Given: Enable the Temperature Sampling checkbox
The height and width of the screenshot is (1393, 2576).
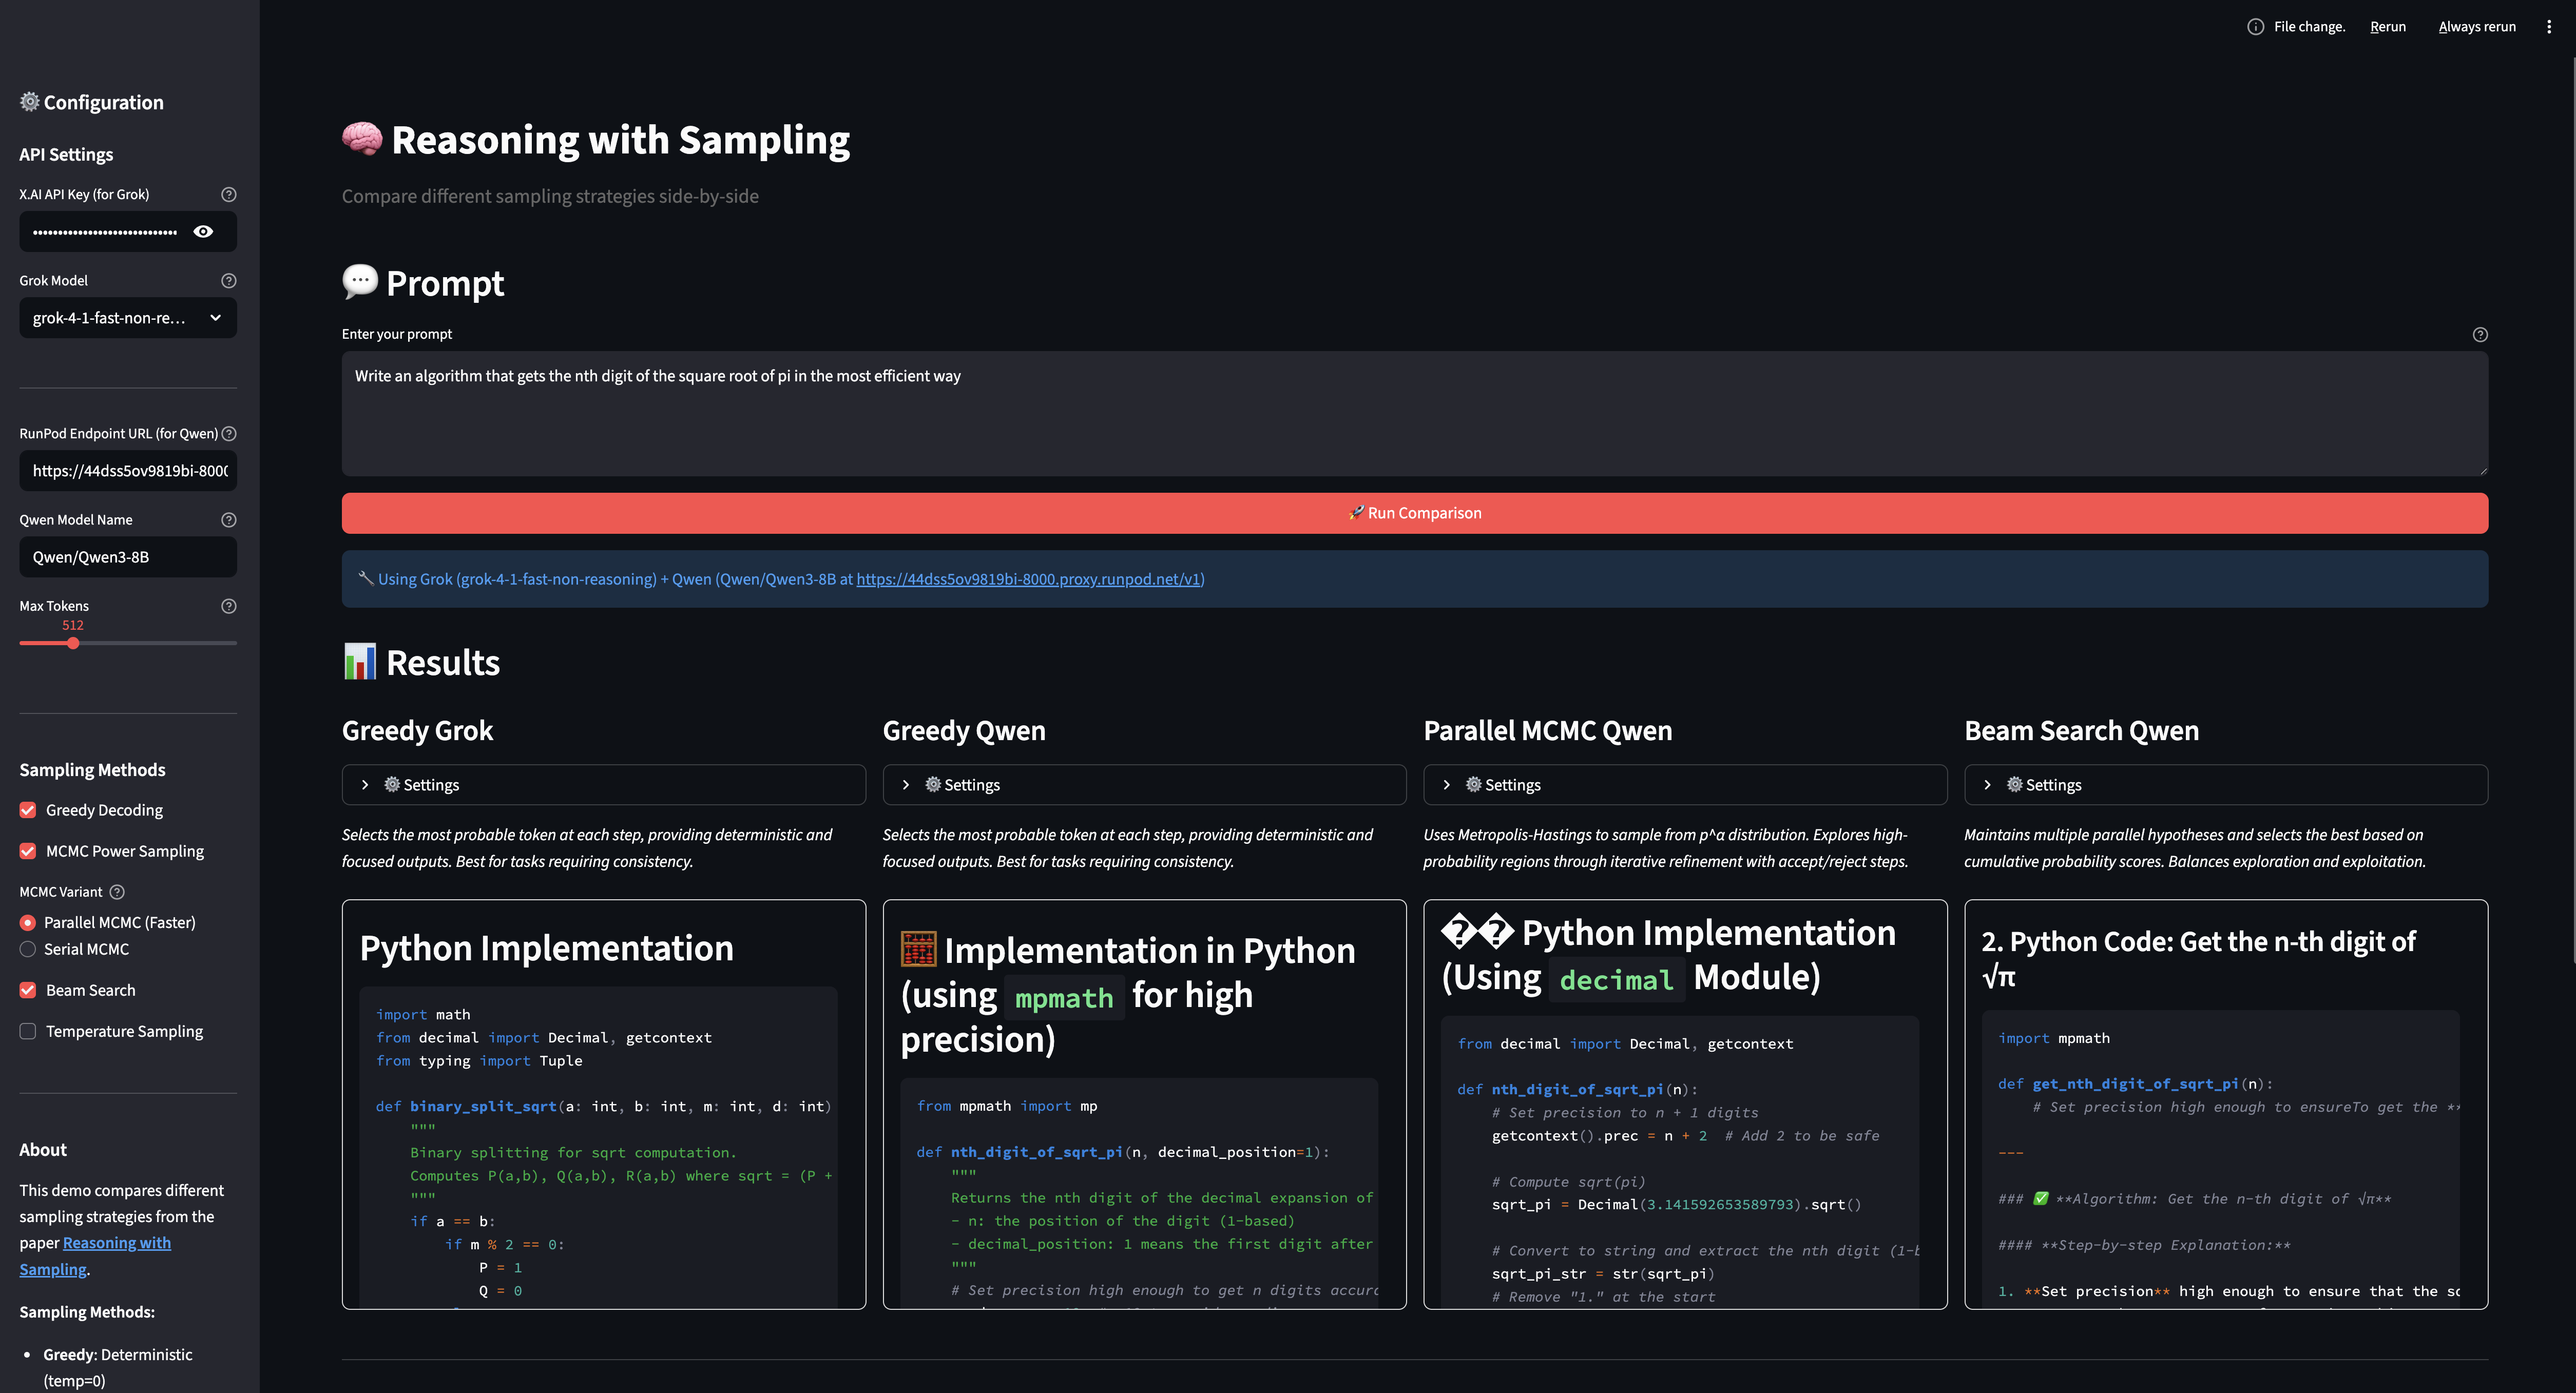Looking at the screenshot, I should (x=28, y=1031).
